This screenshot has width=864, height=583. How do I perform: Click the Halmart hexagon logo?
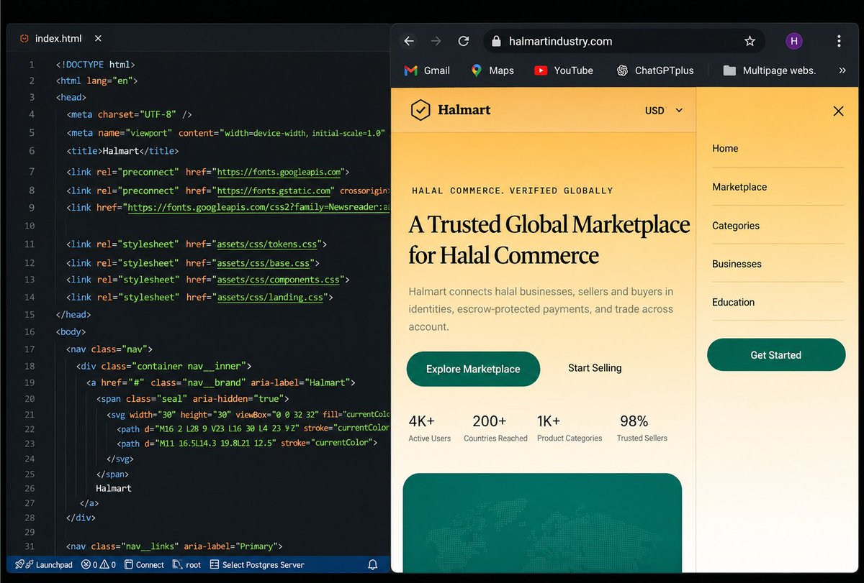click(x=420, y=110)
